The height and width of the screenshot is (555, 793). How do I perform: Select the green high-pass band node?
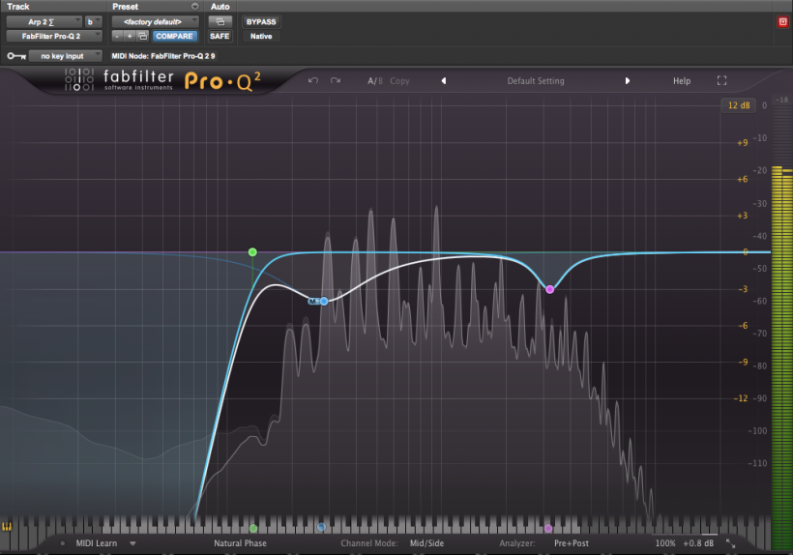252,251
